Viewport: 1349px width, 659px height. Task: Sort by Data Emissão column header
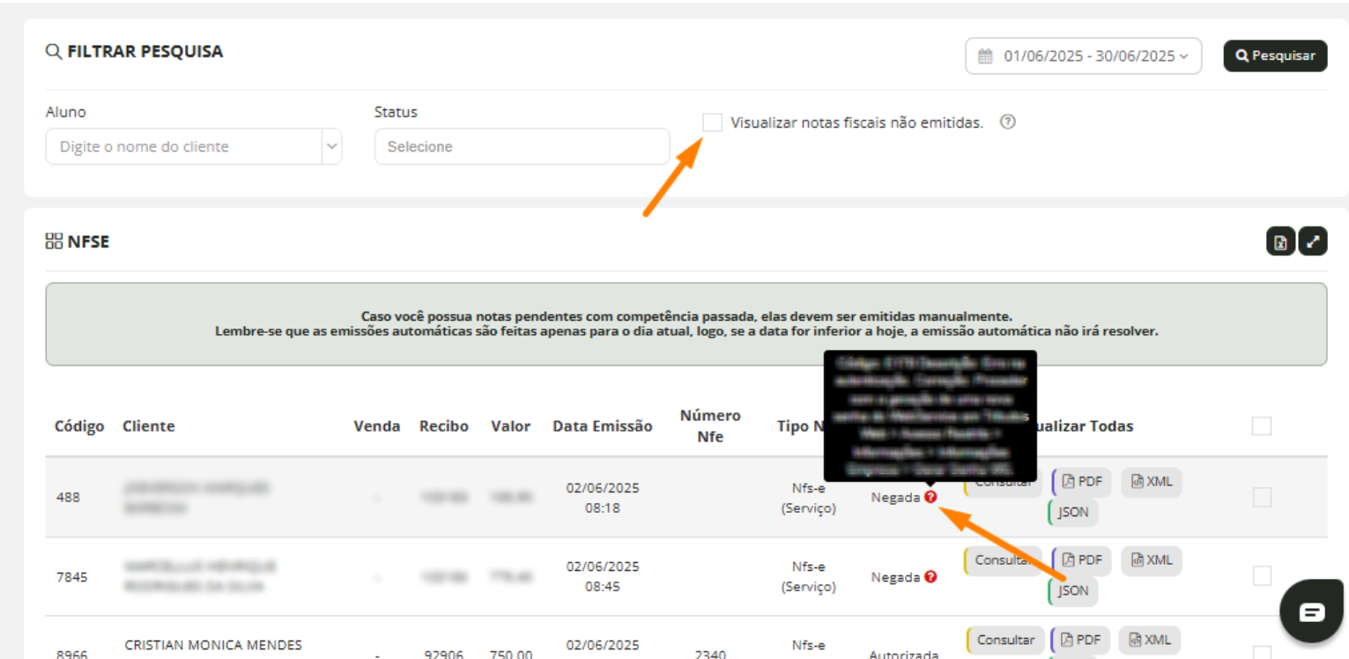[x=603, y=426]
